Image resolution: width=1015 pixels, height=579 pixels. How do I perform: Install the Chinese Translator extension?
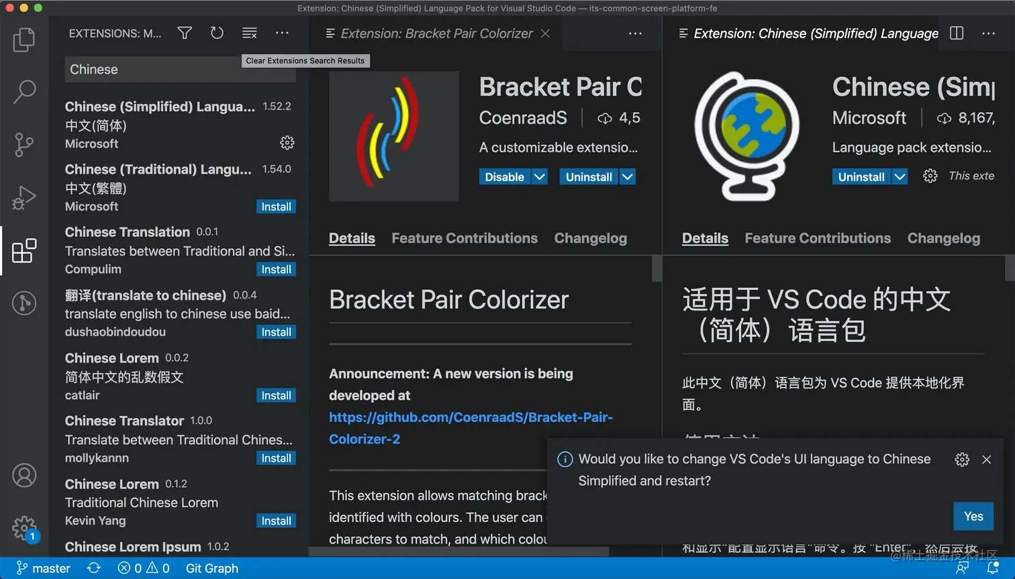(276, 458)
